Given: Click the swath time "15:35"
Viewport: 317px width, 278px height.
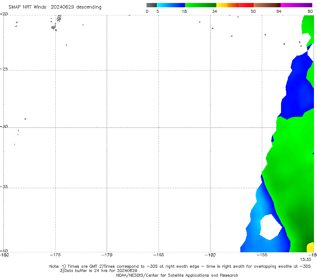Looking at the screenshot, I should click(305, 260).
